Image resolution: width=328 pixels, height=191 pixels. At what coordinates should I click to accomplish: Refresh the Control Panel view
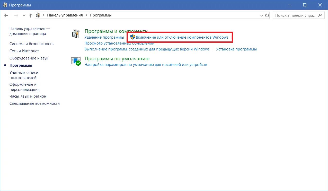pos(267,15)
